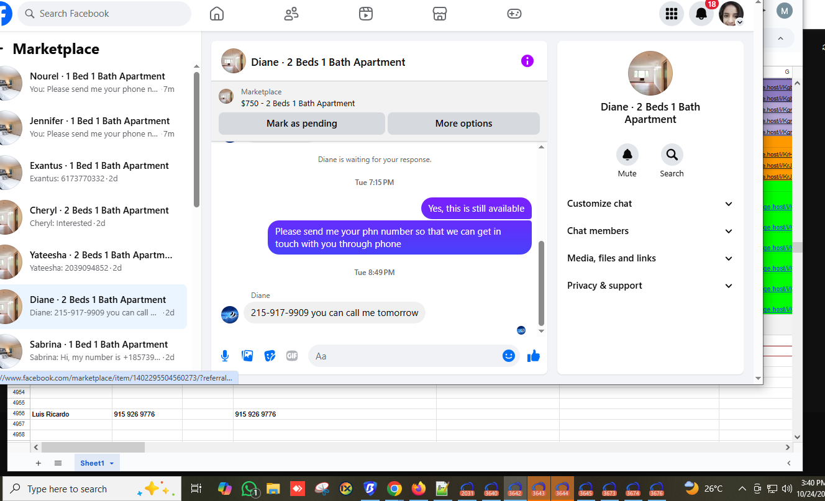Open the all sheets list icon
Image resolution: width=825 pixels, height=501 pixels.
(58, 463)
